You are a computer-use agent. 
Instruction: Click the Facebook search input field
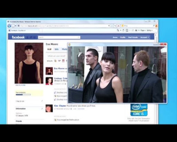click(59, 37)
